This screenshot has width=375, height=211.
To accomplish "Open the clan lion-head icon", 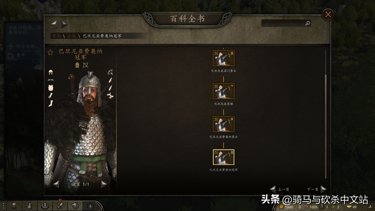I will pos(75,206).
